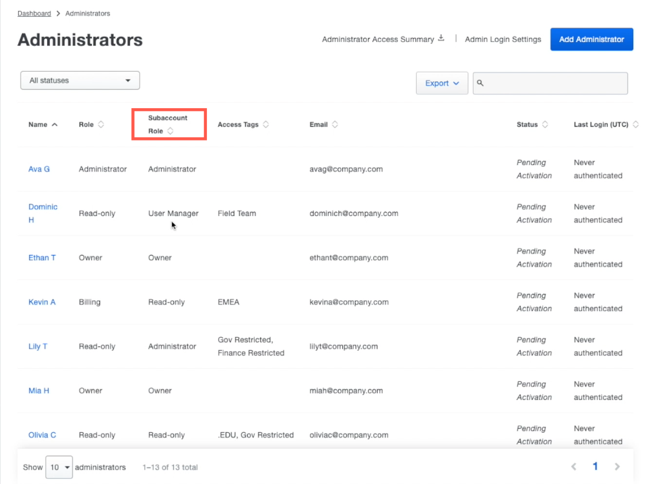The height and width of the screenshot is (484, 645).
Task: Download the Administrator Access Summary
Action: (441, 38)
